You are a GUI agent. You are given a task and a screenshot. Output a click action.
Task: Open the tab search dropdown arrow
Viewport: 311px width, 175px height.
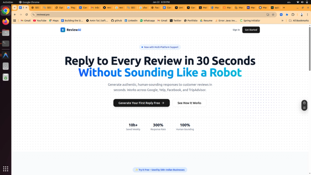(x=14, y=7)
